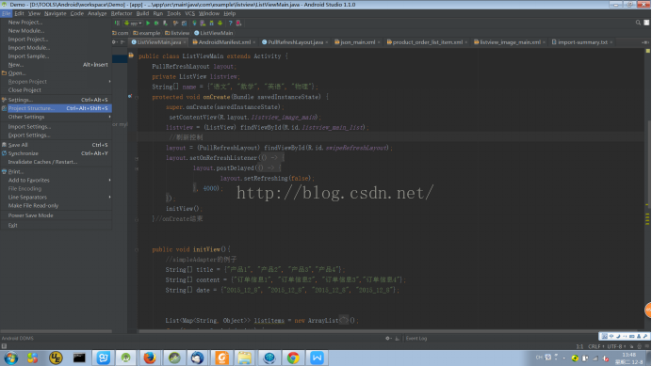Click the Search Everywhere magnifier icon
652x366 pixels.
638,23
